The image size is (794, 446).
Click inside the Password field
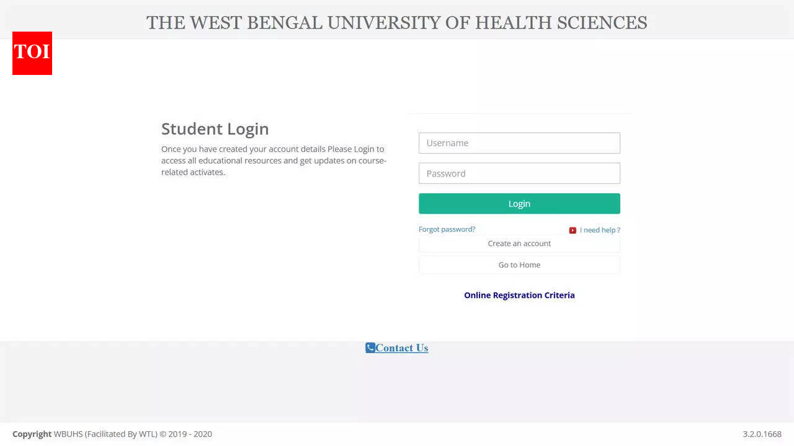pyautogui.click(x=519, y=173)
